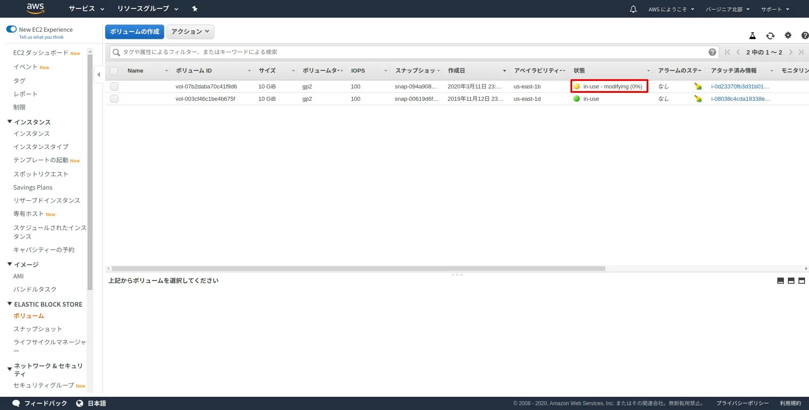Image resolution: width=809 pixels, height=410 pixels.
Task: Open the アクション dropdown button
Action: click(190, 32)
